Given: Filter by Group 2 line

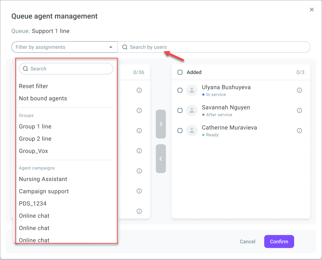Looking at the screenshot, I should click(35, 139).
